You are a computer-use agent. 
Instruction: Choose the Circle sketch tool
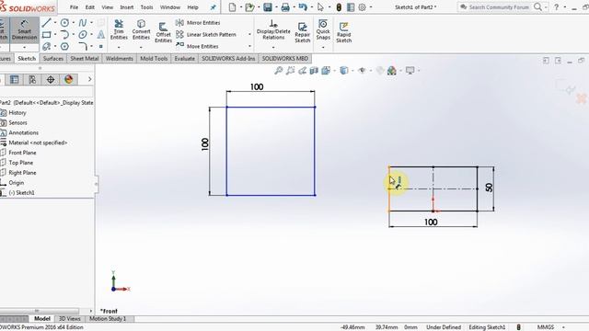pos(64,23)
